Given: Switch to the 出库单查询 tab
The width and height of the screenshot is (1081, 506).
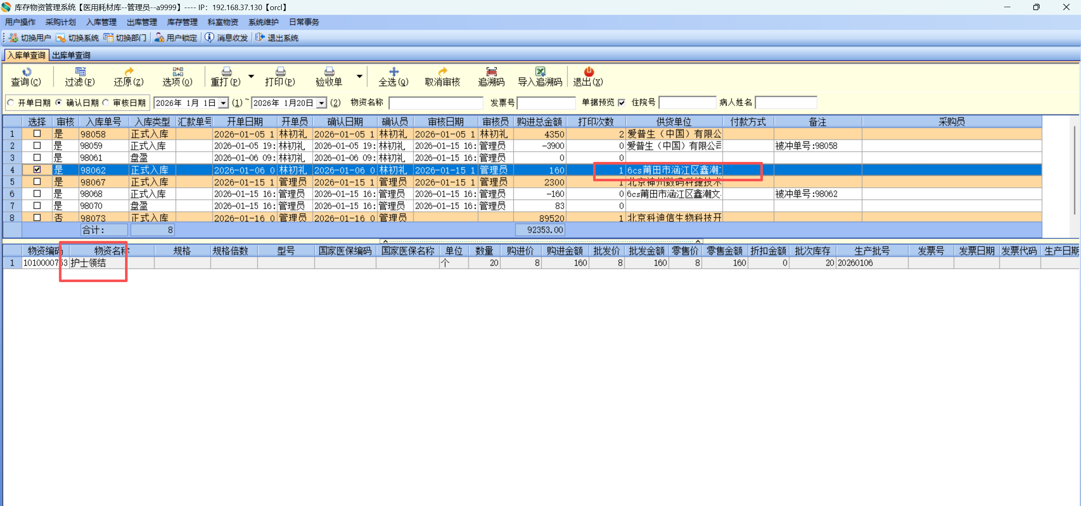Looking at the screenshot, I should click(71, 55).
